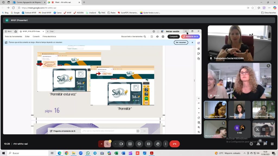Click the Acrobat save icon
Screen dimensions: 278x156
coord(152,37)
